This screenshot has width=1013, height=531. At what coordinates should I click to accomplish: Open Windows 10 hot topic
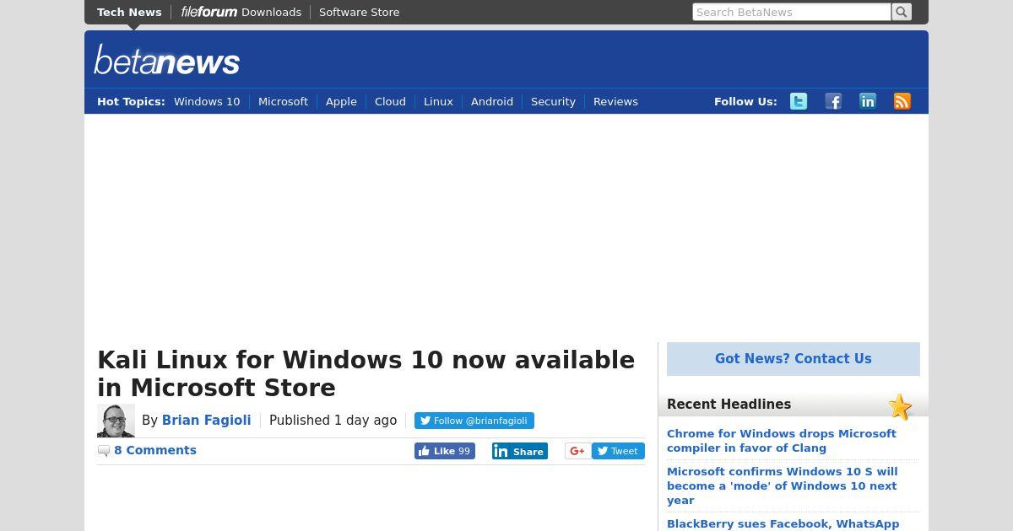(x=207, y=101)
